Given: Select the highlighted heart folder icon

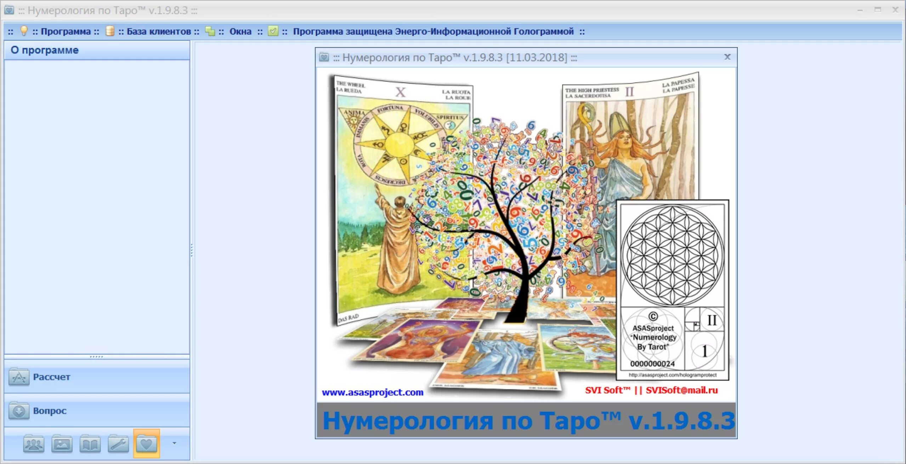Looking at the screenshot, I should (147, 443).
